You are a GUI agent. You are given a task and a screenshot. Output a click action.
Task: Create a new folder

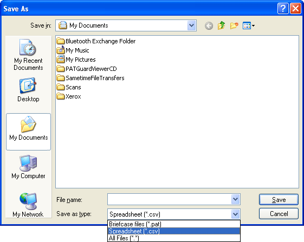(x=234, y=25)
